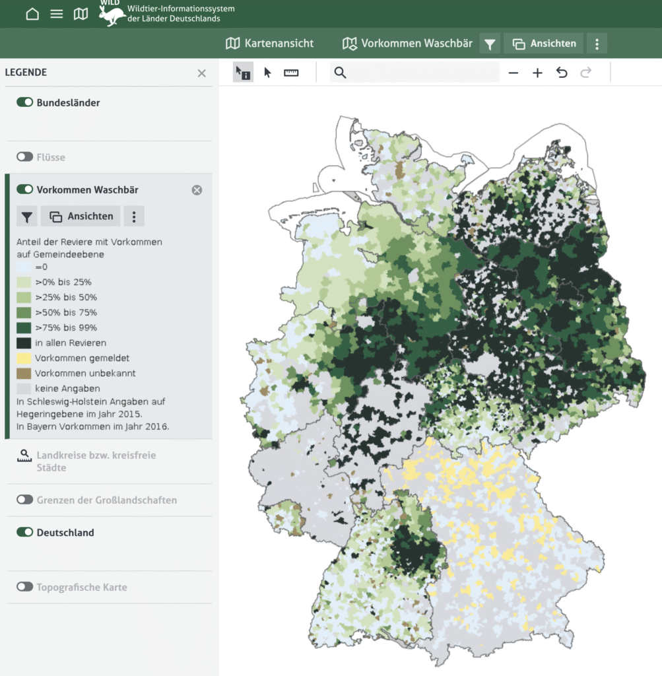Enable the Flüsse layer
This screenshot has width=662, height=676.
25,157
